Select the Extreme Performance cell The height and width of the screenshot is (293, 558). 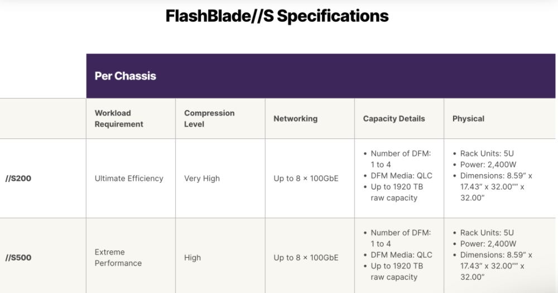click(x=118, y=257)
